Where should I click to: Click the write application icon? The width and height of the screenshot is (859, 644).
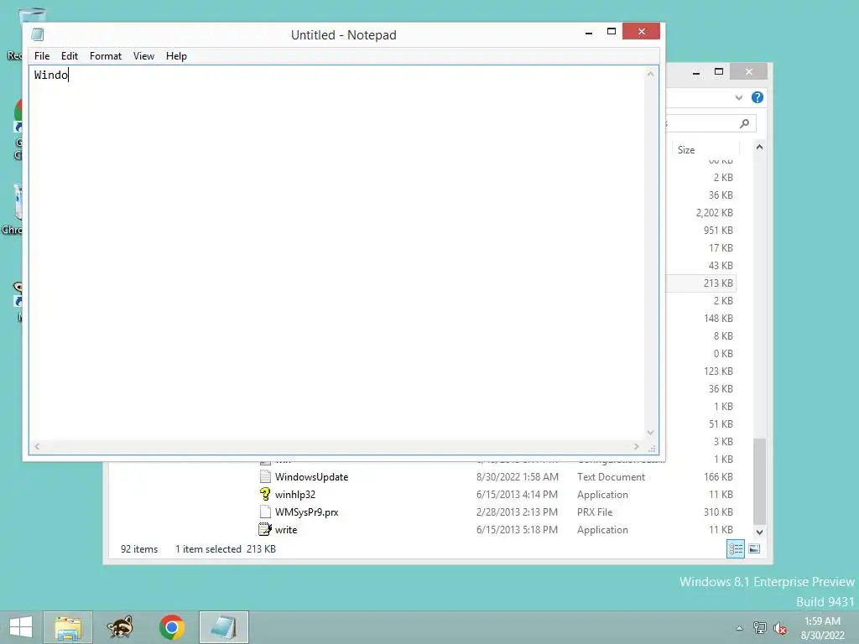[265, 530]
